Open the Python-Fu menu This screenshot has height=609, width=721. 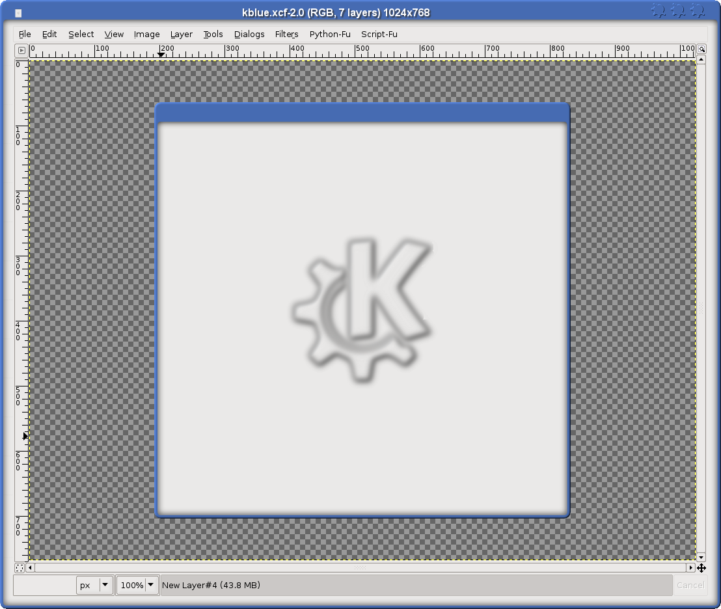tap(330, 34)
